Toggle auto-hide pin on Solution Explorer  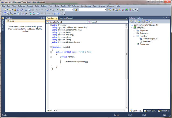pyautogui.click(x=166, y=18)
